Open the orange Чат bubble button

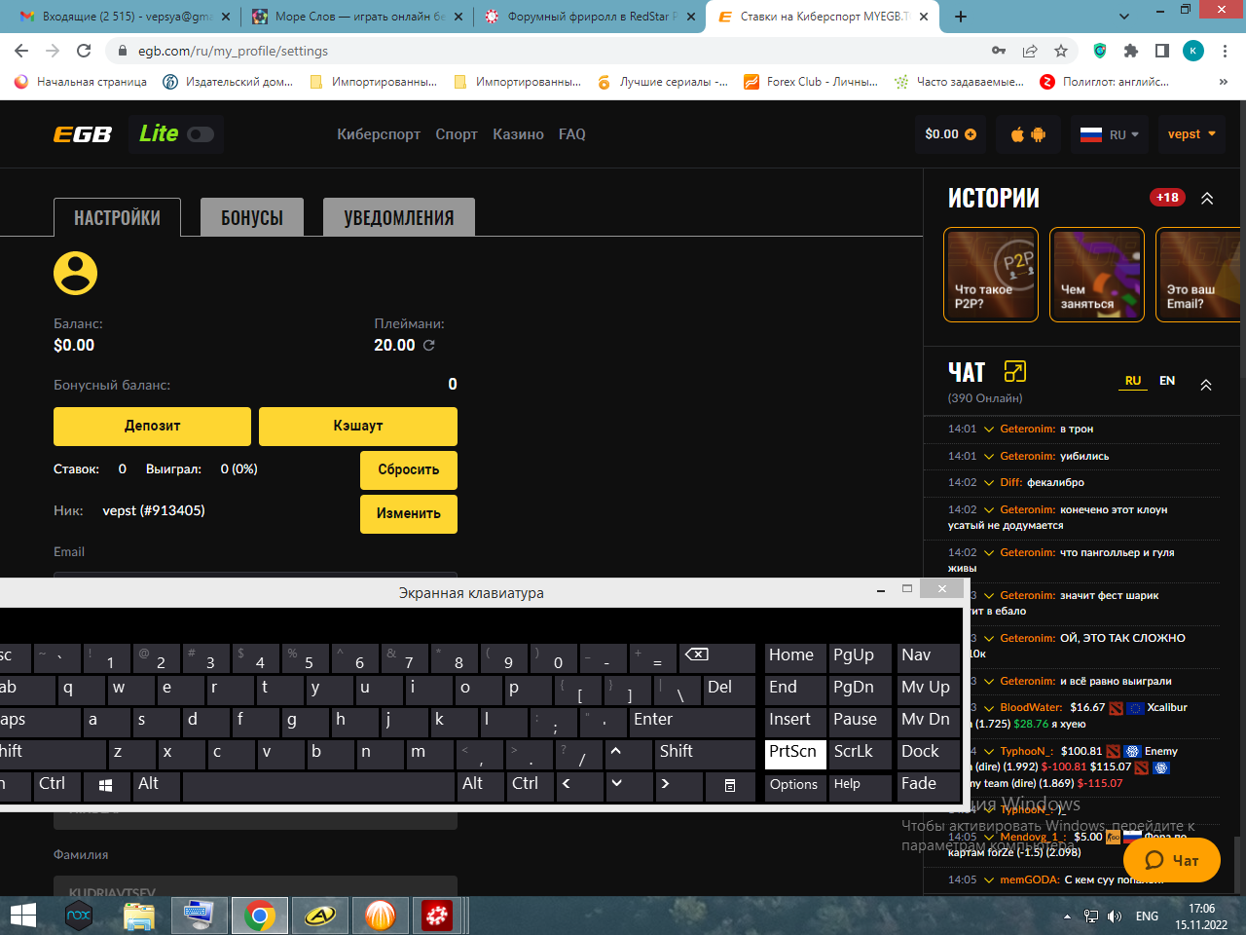(1172, 860)
